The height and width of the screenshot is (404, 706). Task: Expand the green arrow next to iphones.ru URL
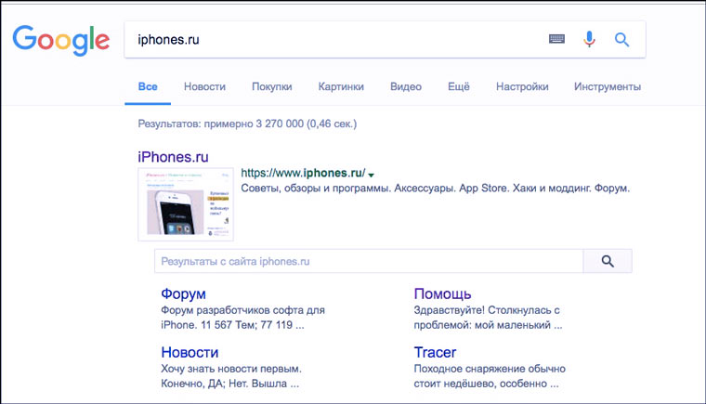click(371, 175)
